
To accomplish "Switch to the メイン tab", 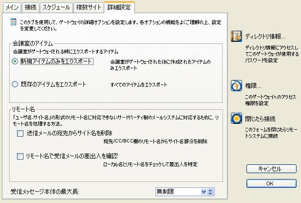I will (12, 7).
